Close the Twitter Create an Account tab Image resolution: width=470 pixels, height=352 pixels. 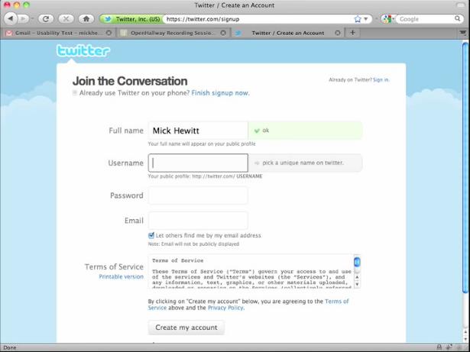pos(338,33)
